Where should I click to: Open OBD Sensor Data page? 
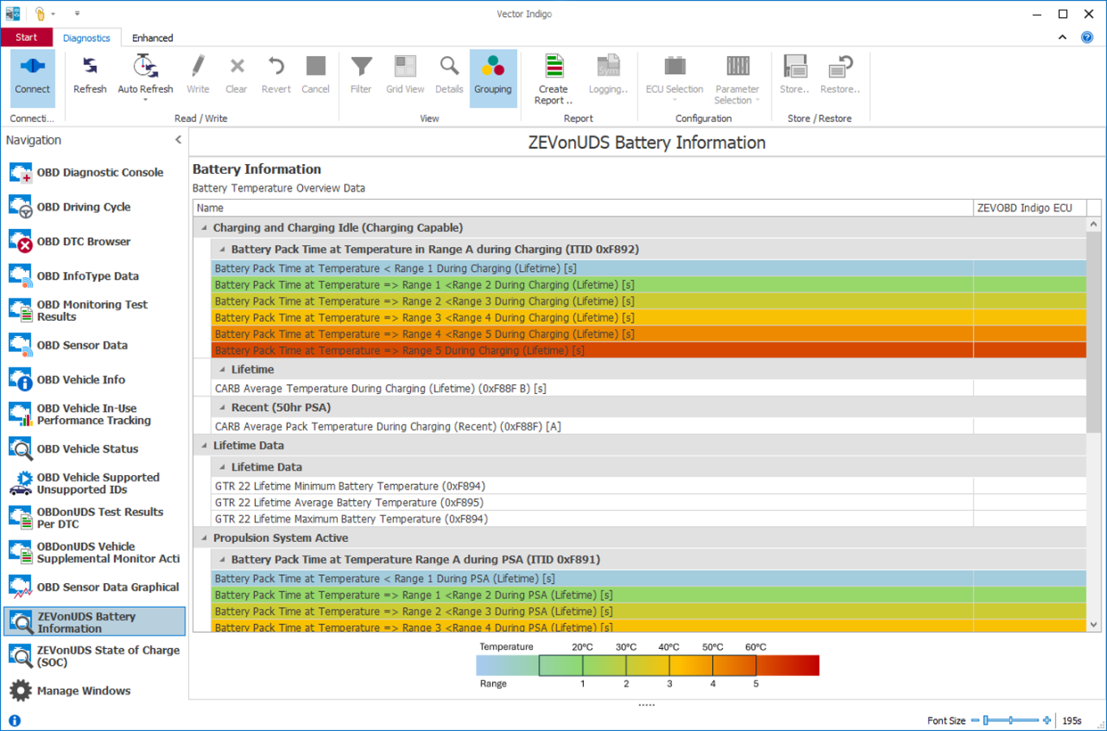(94, 345)
